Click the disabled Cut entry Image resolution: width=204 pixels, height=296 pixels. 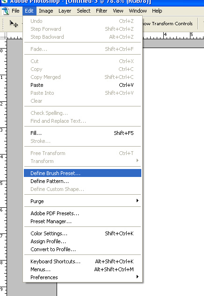[x=82, y=61]
